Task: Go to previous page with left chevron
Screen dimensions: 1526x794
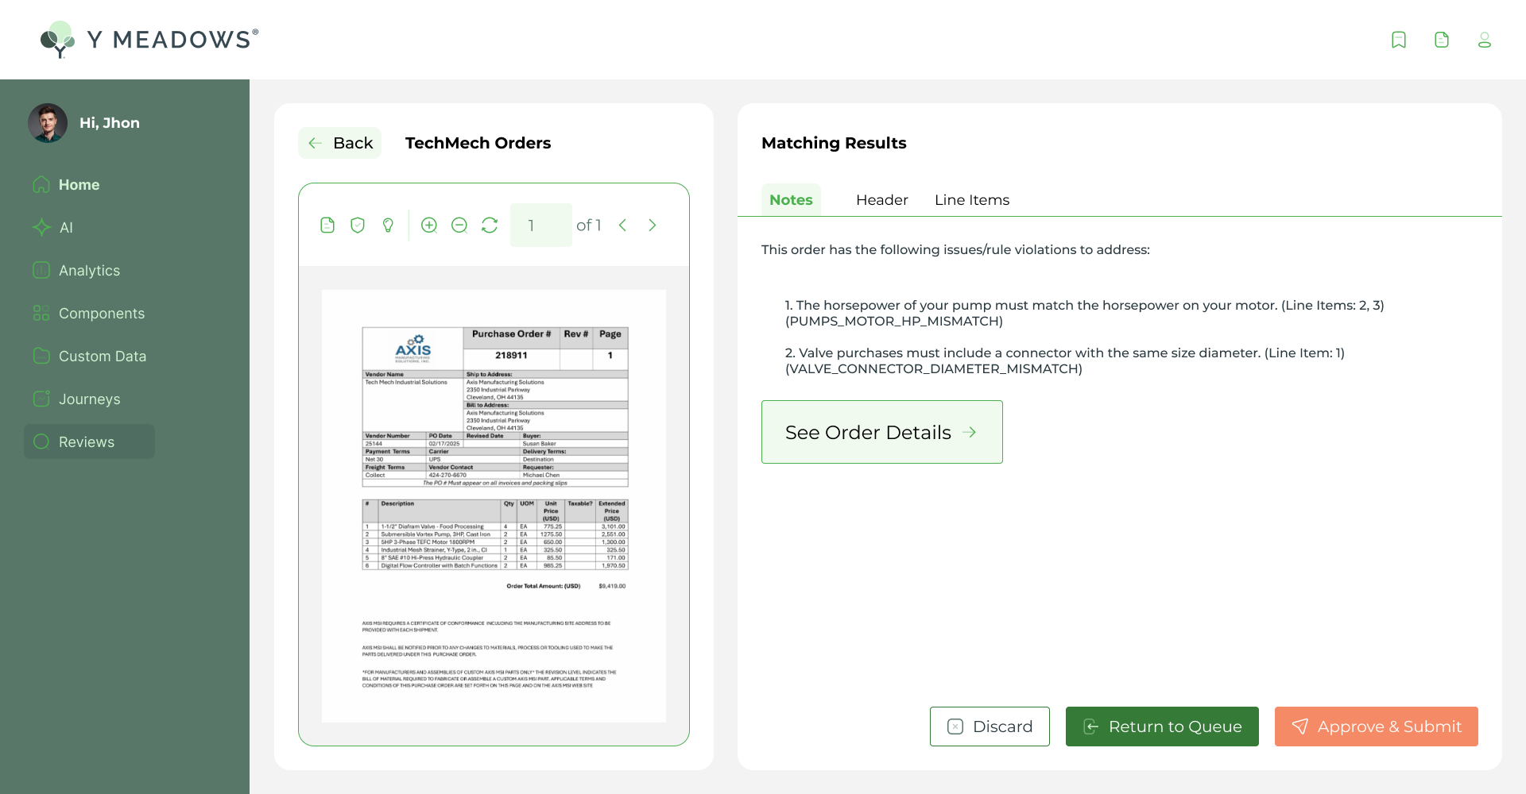Action: tap(622, 225)
